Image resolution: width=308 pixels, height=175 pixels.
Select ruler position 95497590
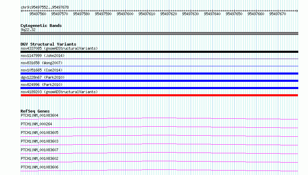point(103,14)
